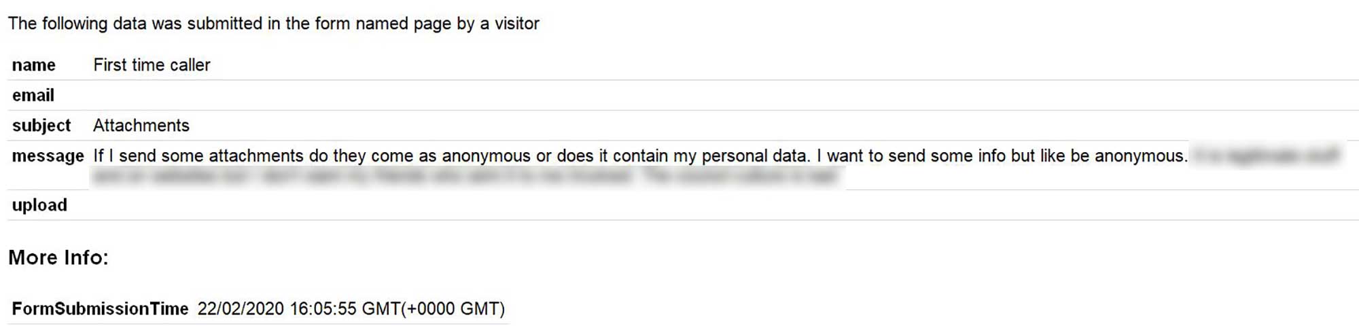Click the empty upload value cell
This screenshot has width=1359, height=326.
pos(679,205)
